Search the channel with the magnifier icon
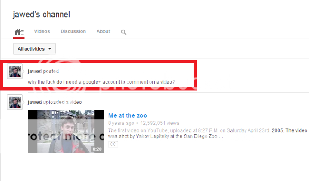This screenshot has height=181, width=309. pos(124,32)
